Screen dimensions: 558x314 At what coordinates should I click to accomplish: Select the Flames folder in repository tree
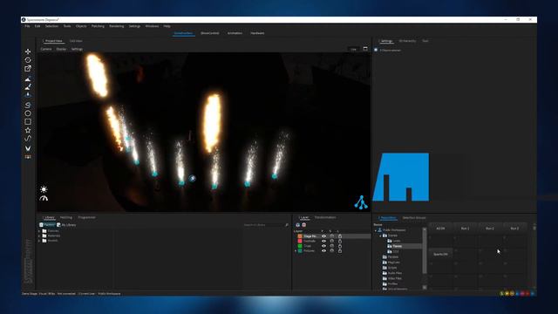(x=398, y=246)
